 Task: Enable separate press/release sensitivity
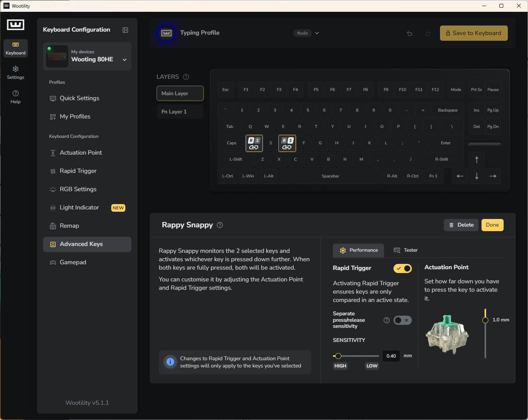coord(403,320)
